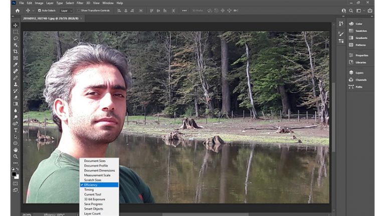
Task: Select the Eyedropper tool
Action: click(x=16, y=64)
